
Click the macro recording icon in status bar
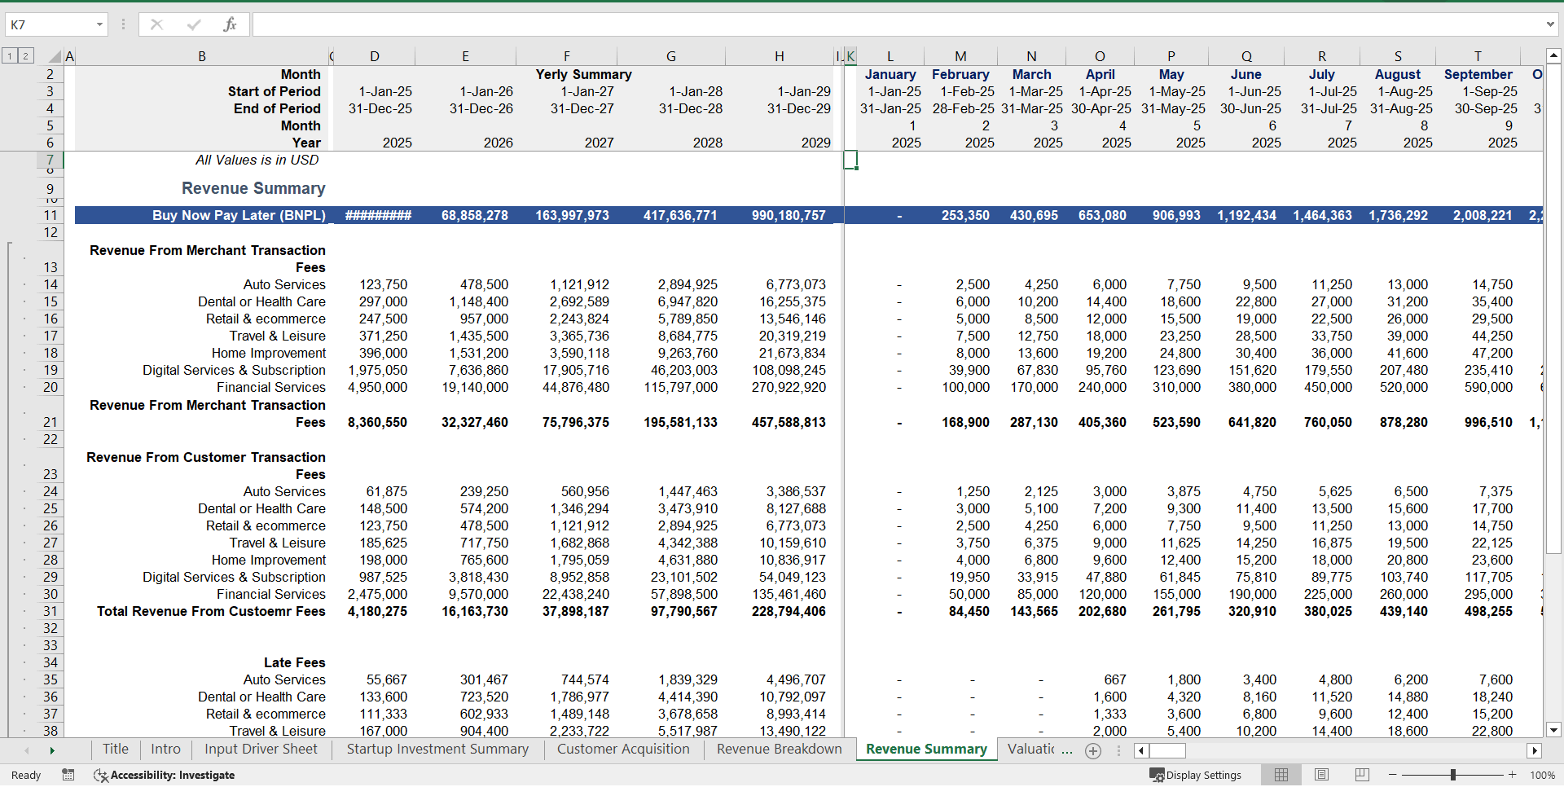pos(68,775)
